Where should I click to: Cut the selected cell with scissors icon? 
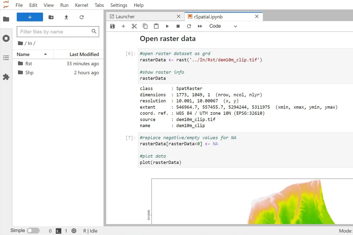tap(134, 26)
